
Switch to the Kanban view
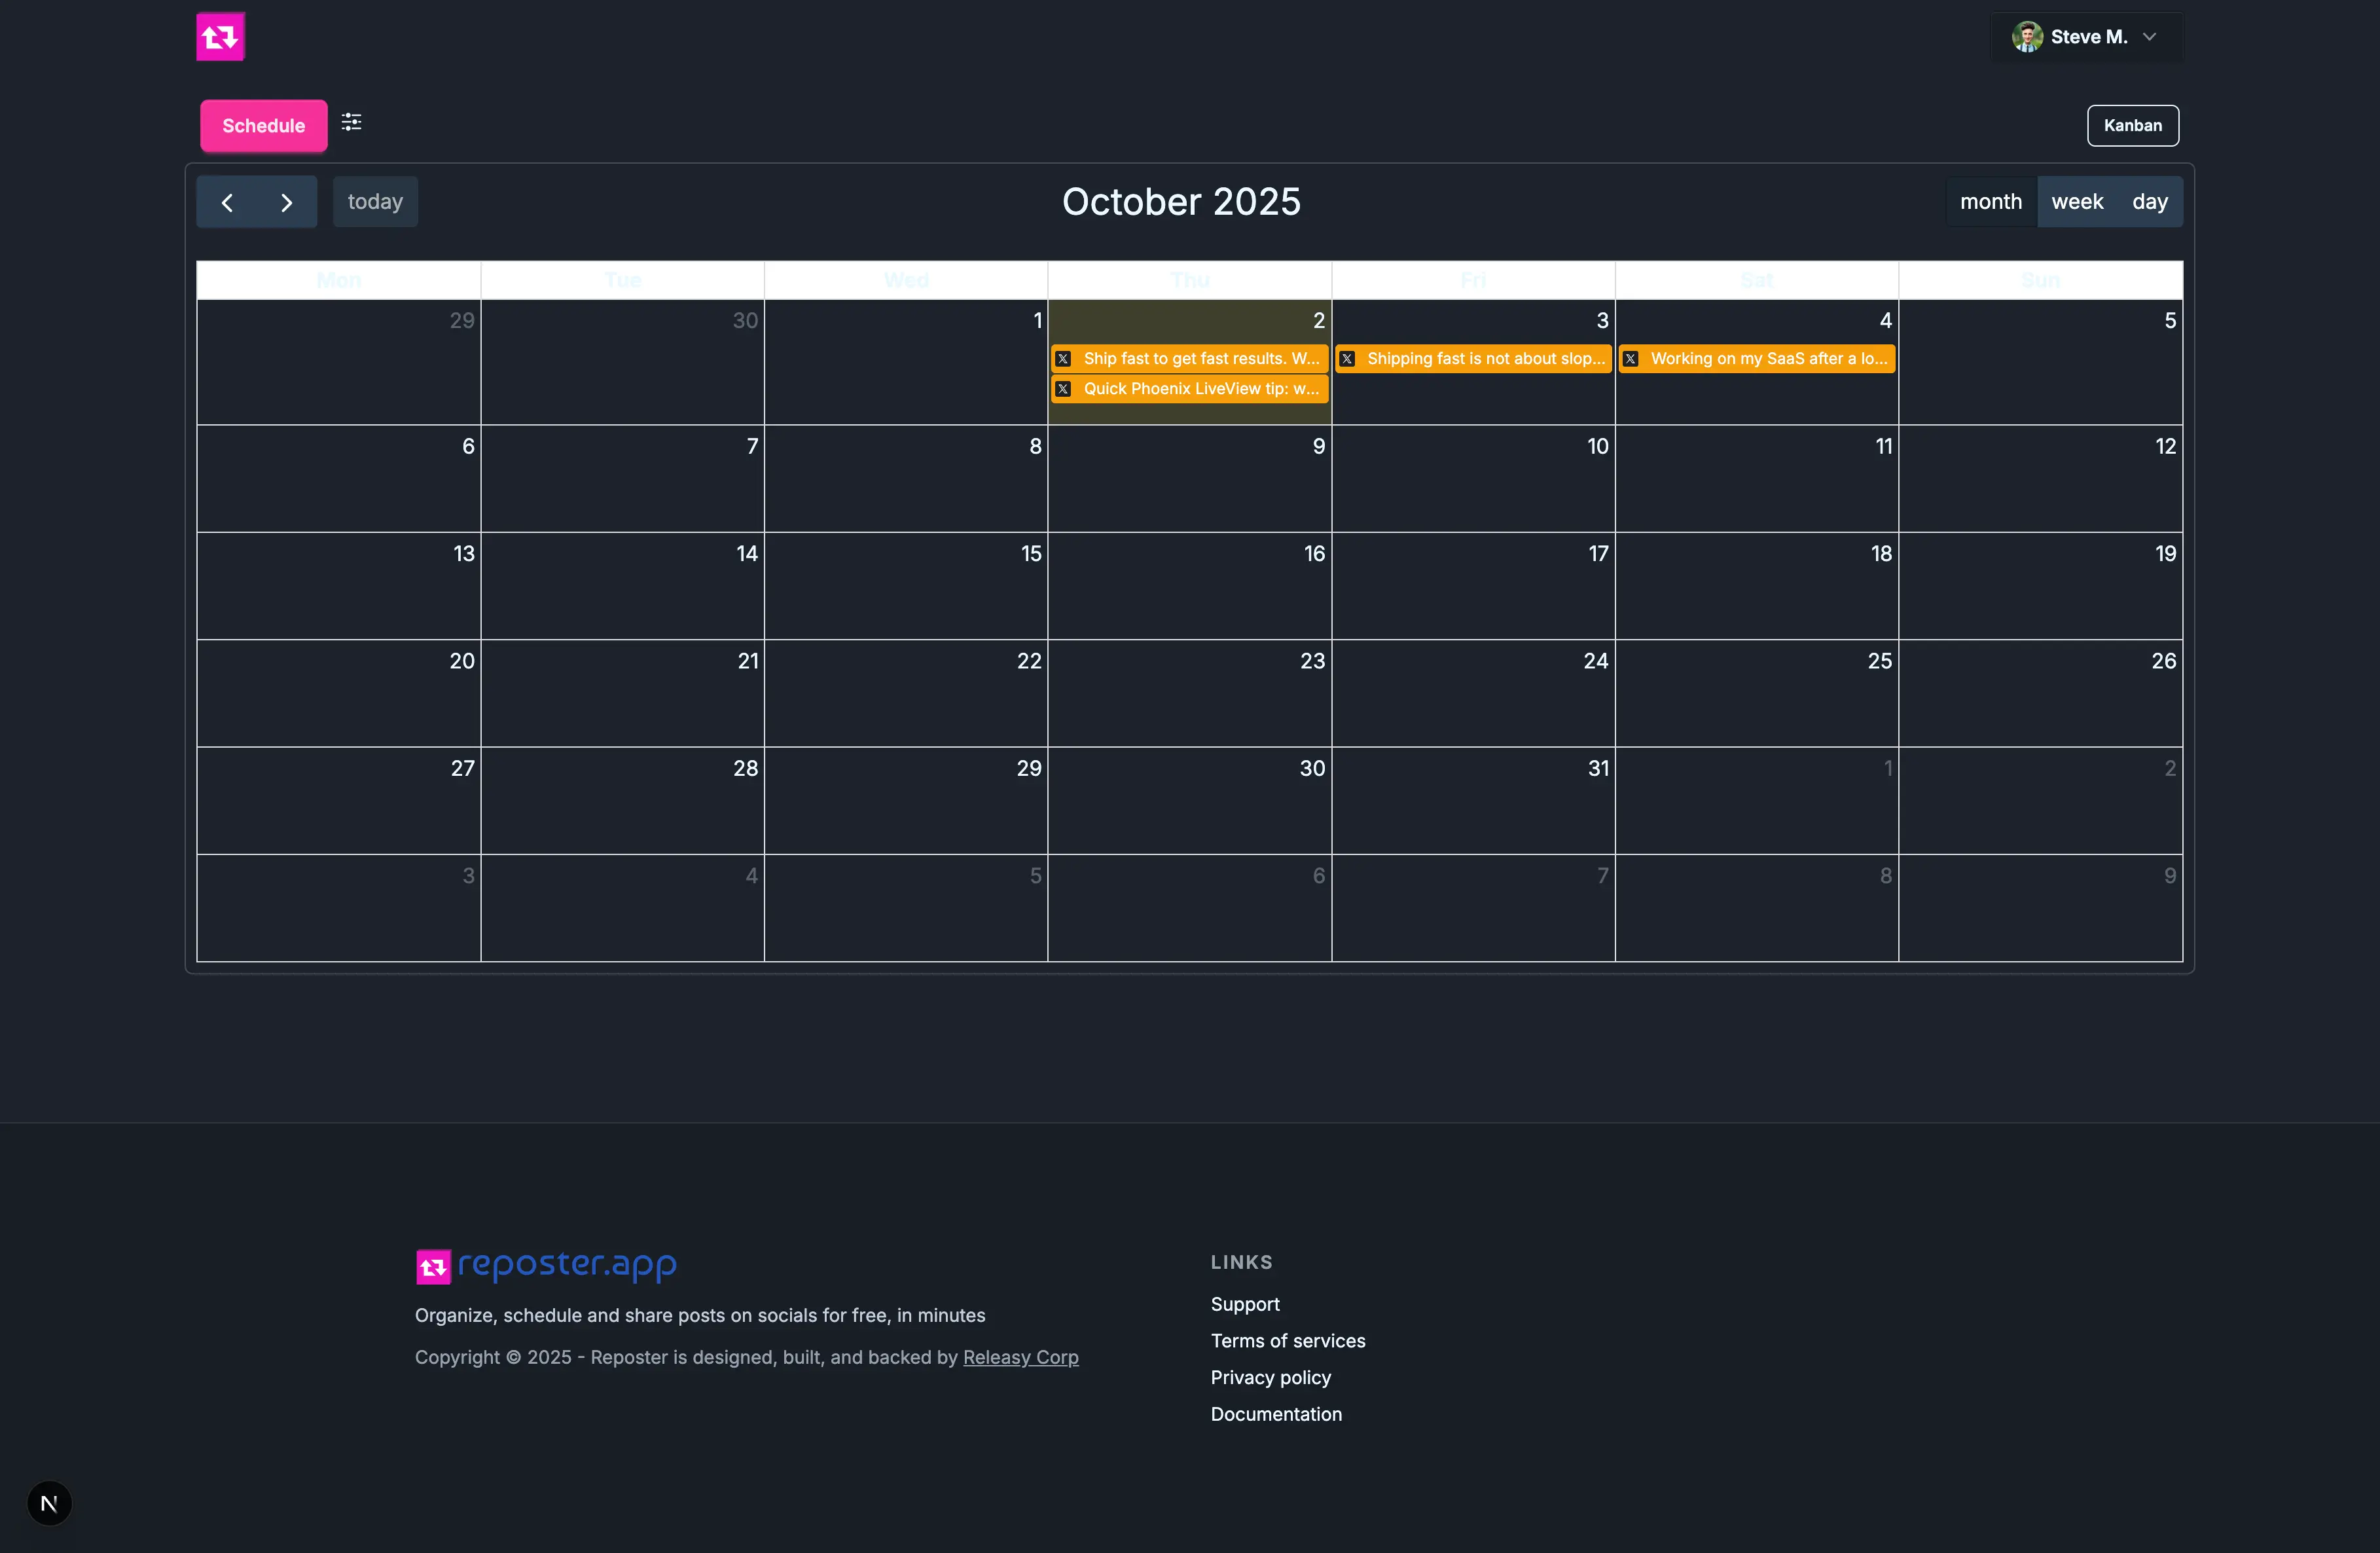click(2132, 126)
